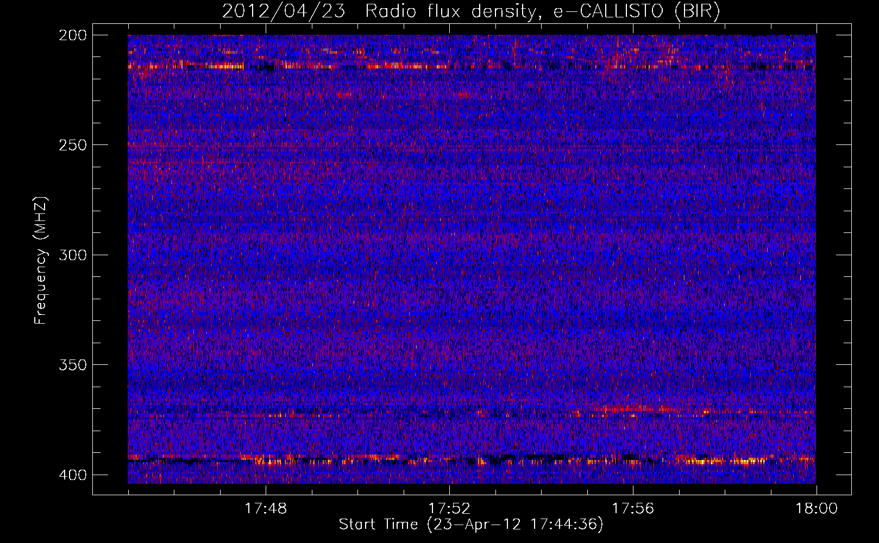Select the 'Frequency (MHZ)' y-axis label
Screen dimensions: 879x543
pyautogui.click(x=41, y=260)
